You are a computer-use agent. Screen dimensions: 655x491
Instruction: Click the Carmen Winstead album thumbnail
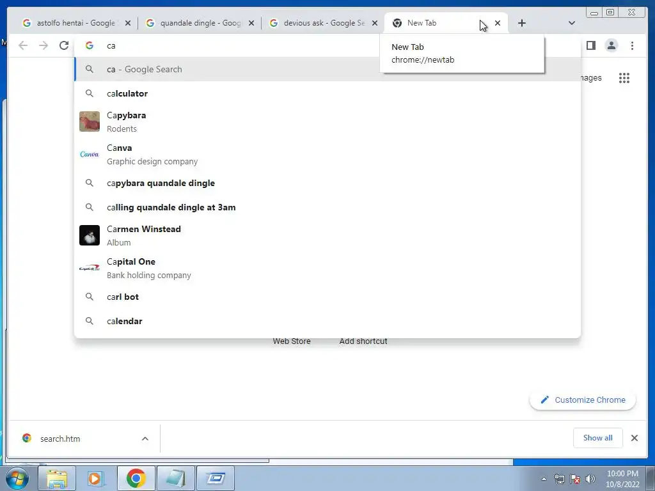90,235
